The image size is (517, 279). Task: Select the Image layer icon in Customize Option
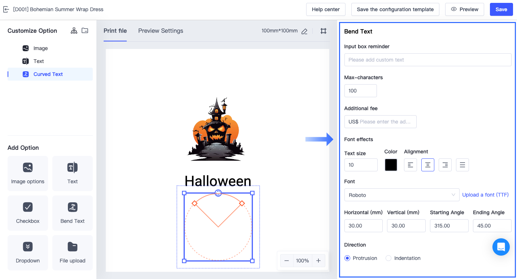25,48
